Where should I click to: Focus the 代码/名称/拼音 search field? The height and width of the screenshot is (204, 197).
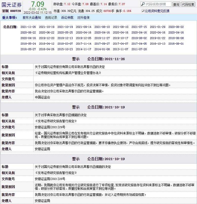[156, 4]
